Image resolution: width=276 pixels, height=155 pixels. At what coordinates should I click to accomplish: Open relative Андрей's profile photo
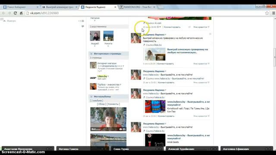pyautogui.click(x=95, y=36)
